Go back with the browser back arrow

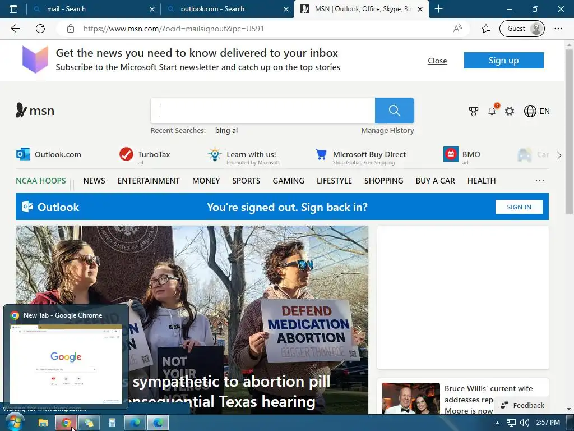(x=15, y=29)
